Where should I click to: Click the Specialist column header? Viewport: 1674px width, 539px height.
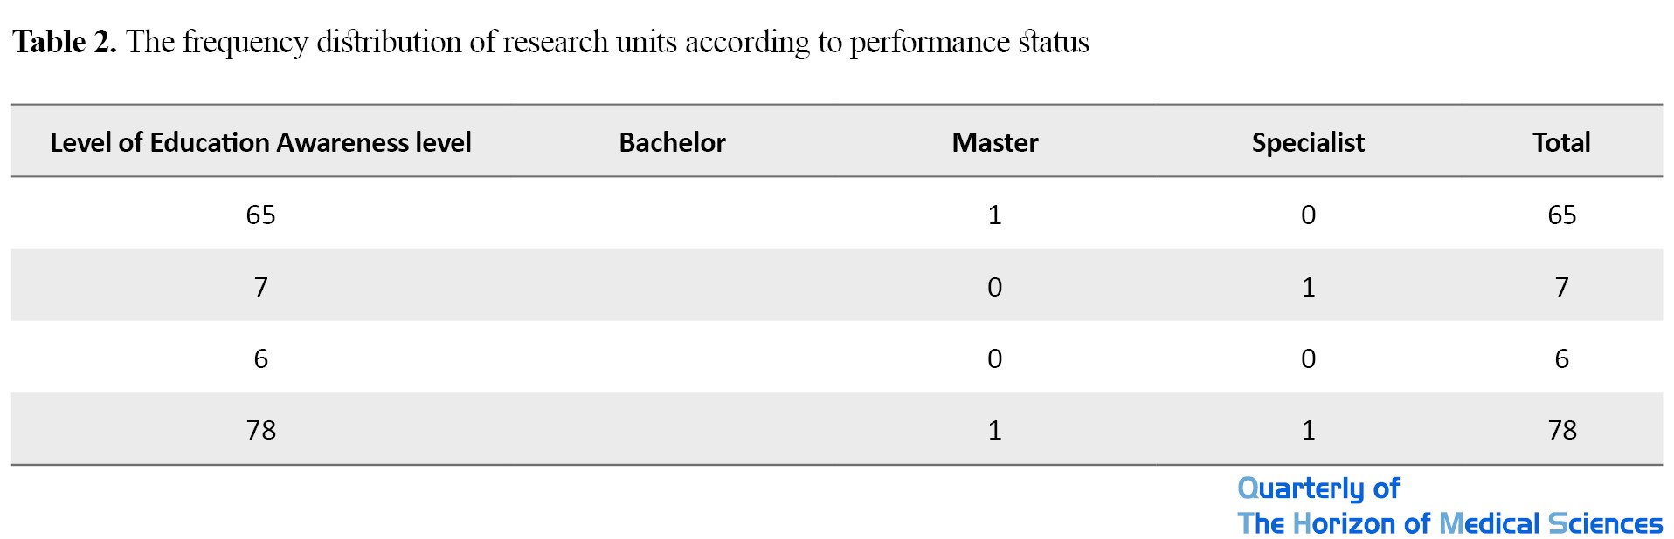[1307, 142]
